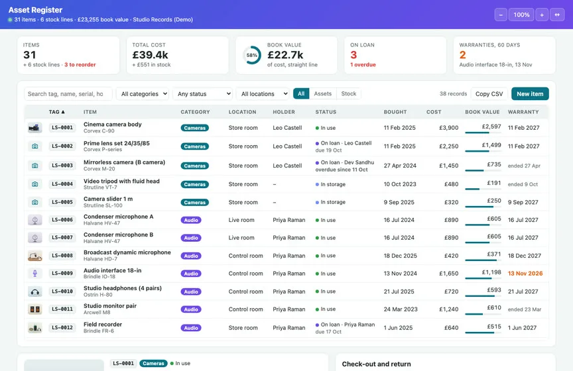Click the microphone icon for LS-0006
This screenshot has width=573, height=371.
click(x=34, y=220)
